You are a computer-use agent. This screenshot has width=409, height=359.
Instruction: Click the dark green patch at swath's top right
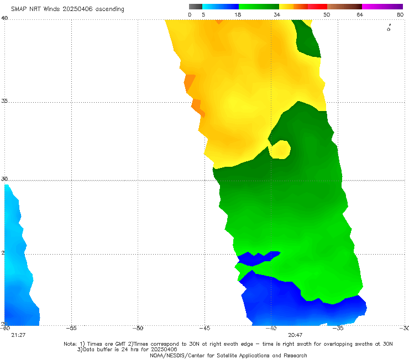click(x=308, y=39)
